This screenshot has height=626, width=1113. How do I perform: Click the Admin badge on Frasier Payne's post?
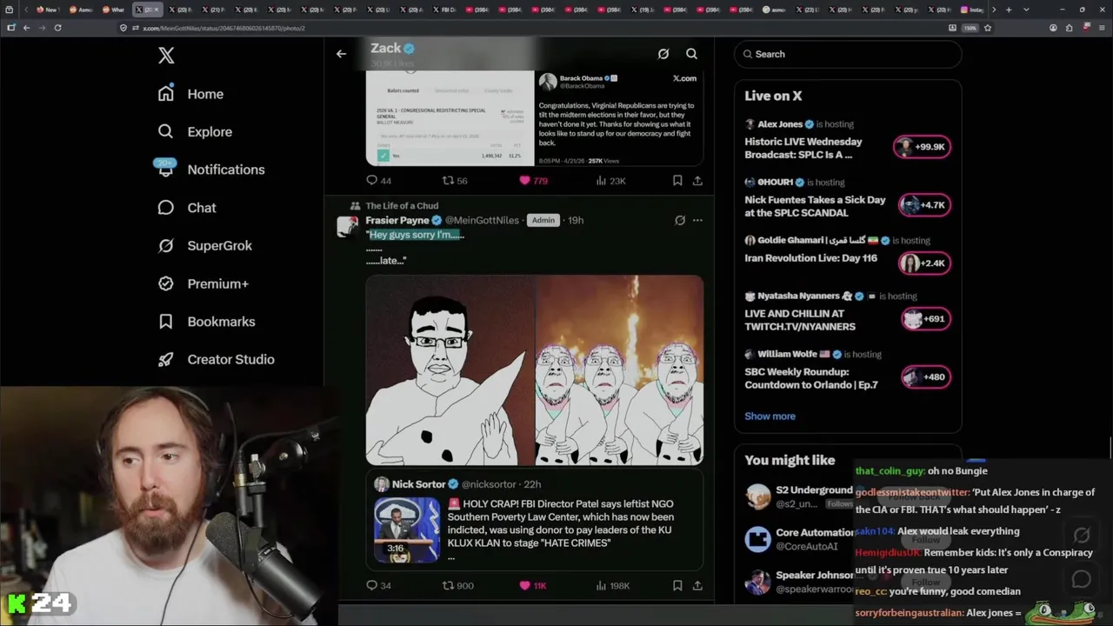[x=543, y=221]
